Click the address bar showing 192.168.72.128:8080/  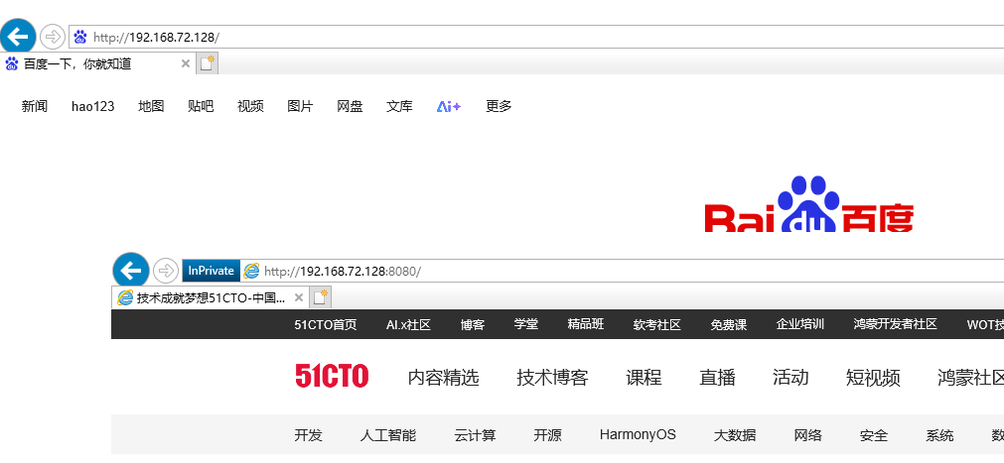593,271
